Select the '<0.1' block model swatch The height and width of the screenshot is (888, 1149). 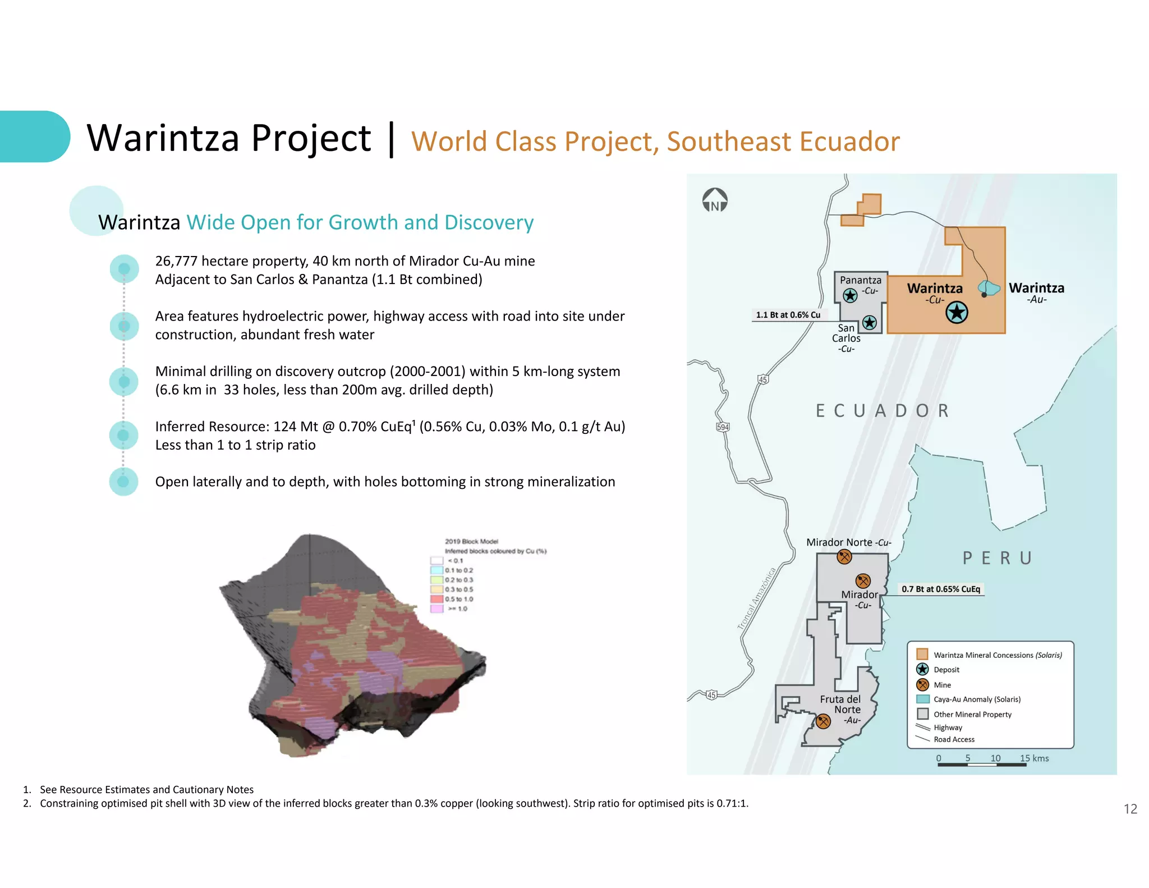[436, 561]
